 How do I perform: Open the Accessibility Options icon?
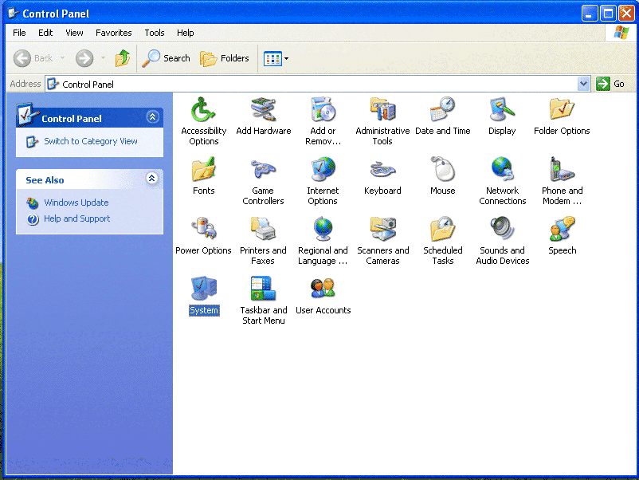coord(203,109)
